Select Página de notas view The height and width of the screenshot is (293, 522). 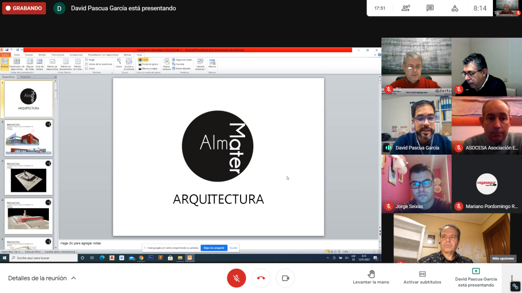pyautogui.click(x=30, y=64)
